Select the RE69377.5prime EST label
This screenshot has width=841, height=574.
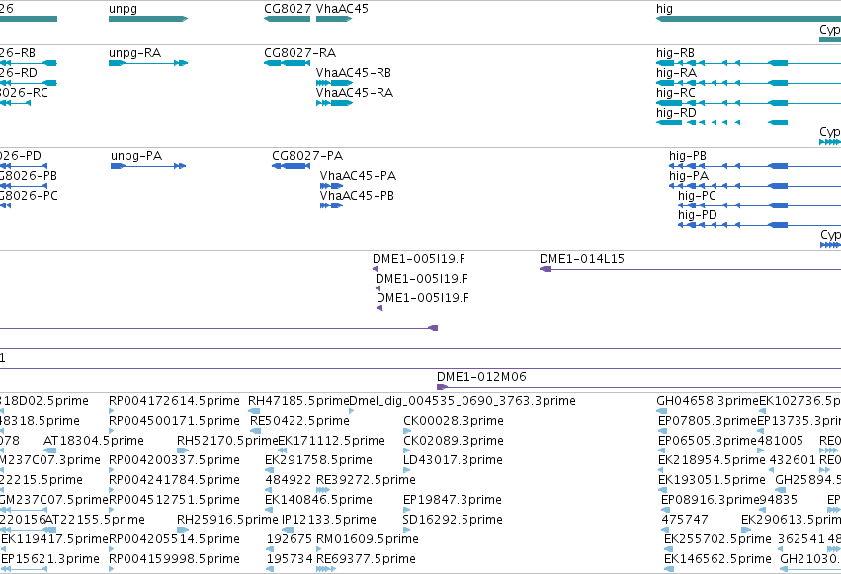click(366, 559)
